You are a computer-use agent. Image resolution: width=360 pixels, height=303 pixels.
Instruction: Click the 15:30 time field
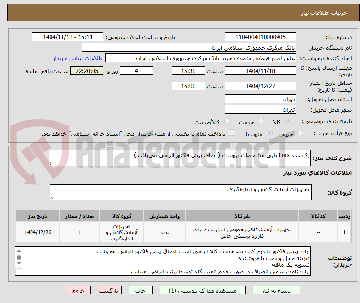coord(188,71)
